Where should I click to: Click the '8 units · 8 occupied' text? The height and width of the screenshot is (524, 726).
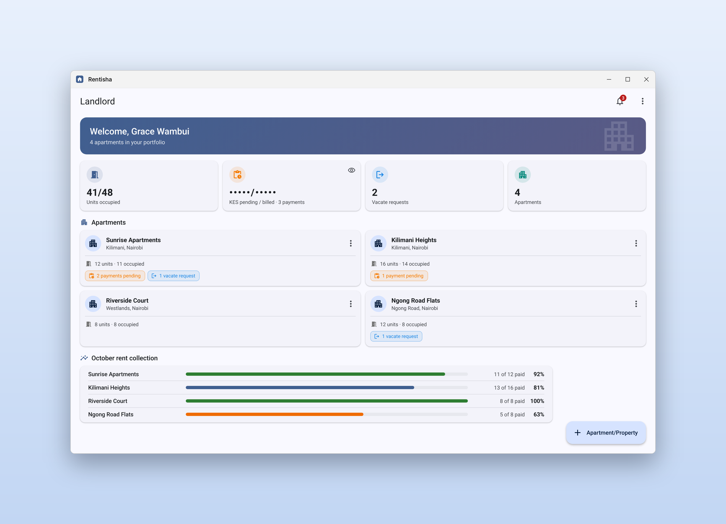point(116,324)
